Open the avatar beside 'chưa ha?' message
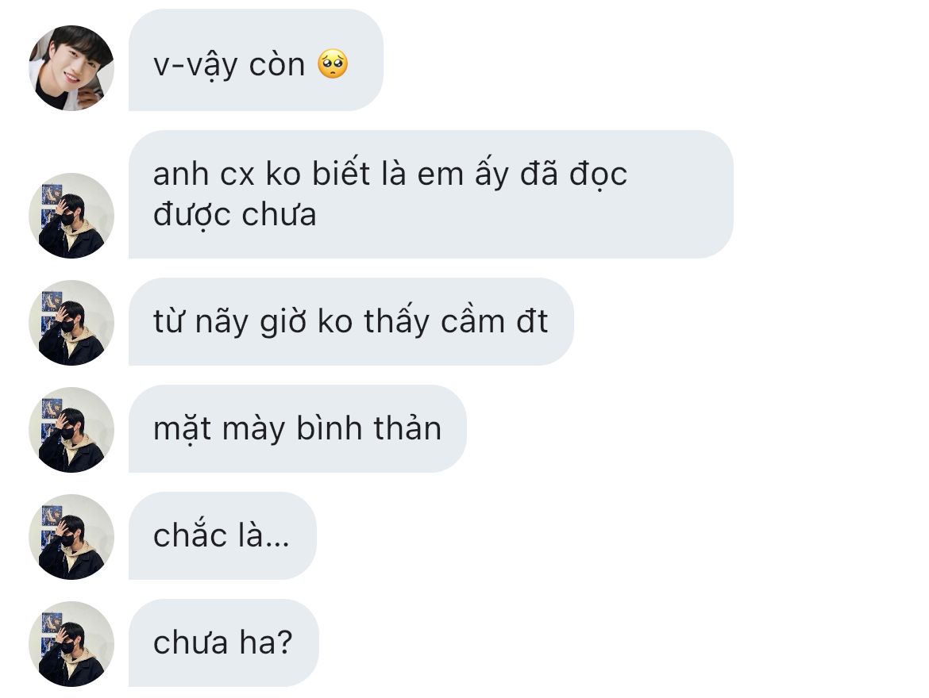This screenshot has width=929, height=698. [71, 644]
